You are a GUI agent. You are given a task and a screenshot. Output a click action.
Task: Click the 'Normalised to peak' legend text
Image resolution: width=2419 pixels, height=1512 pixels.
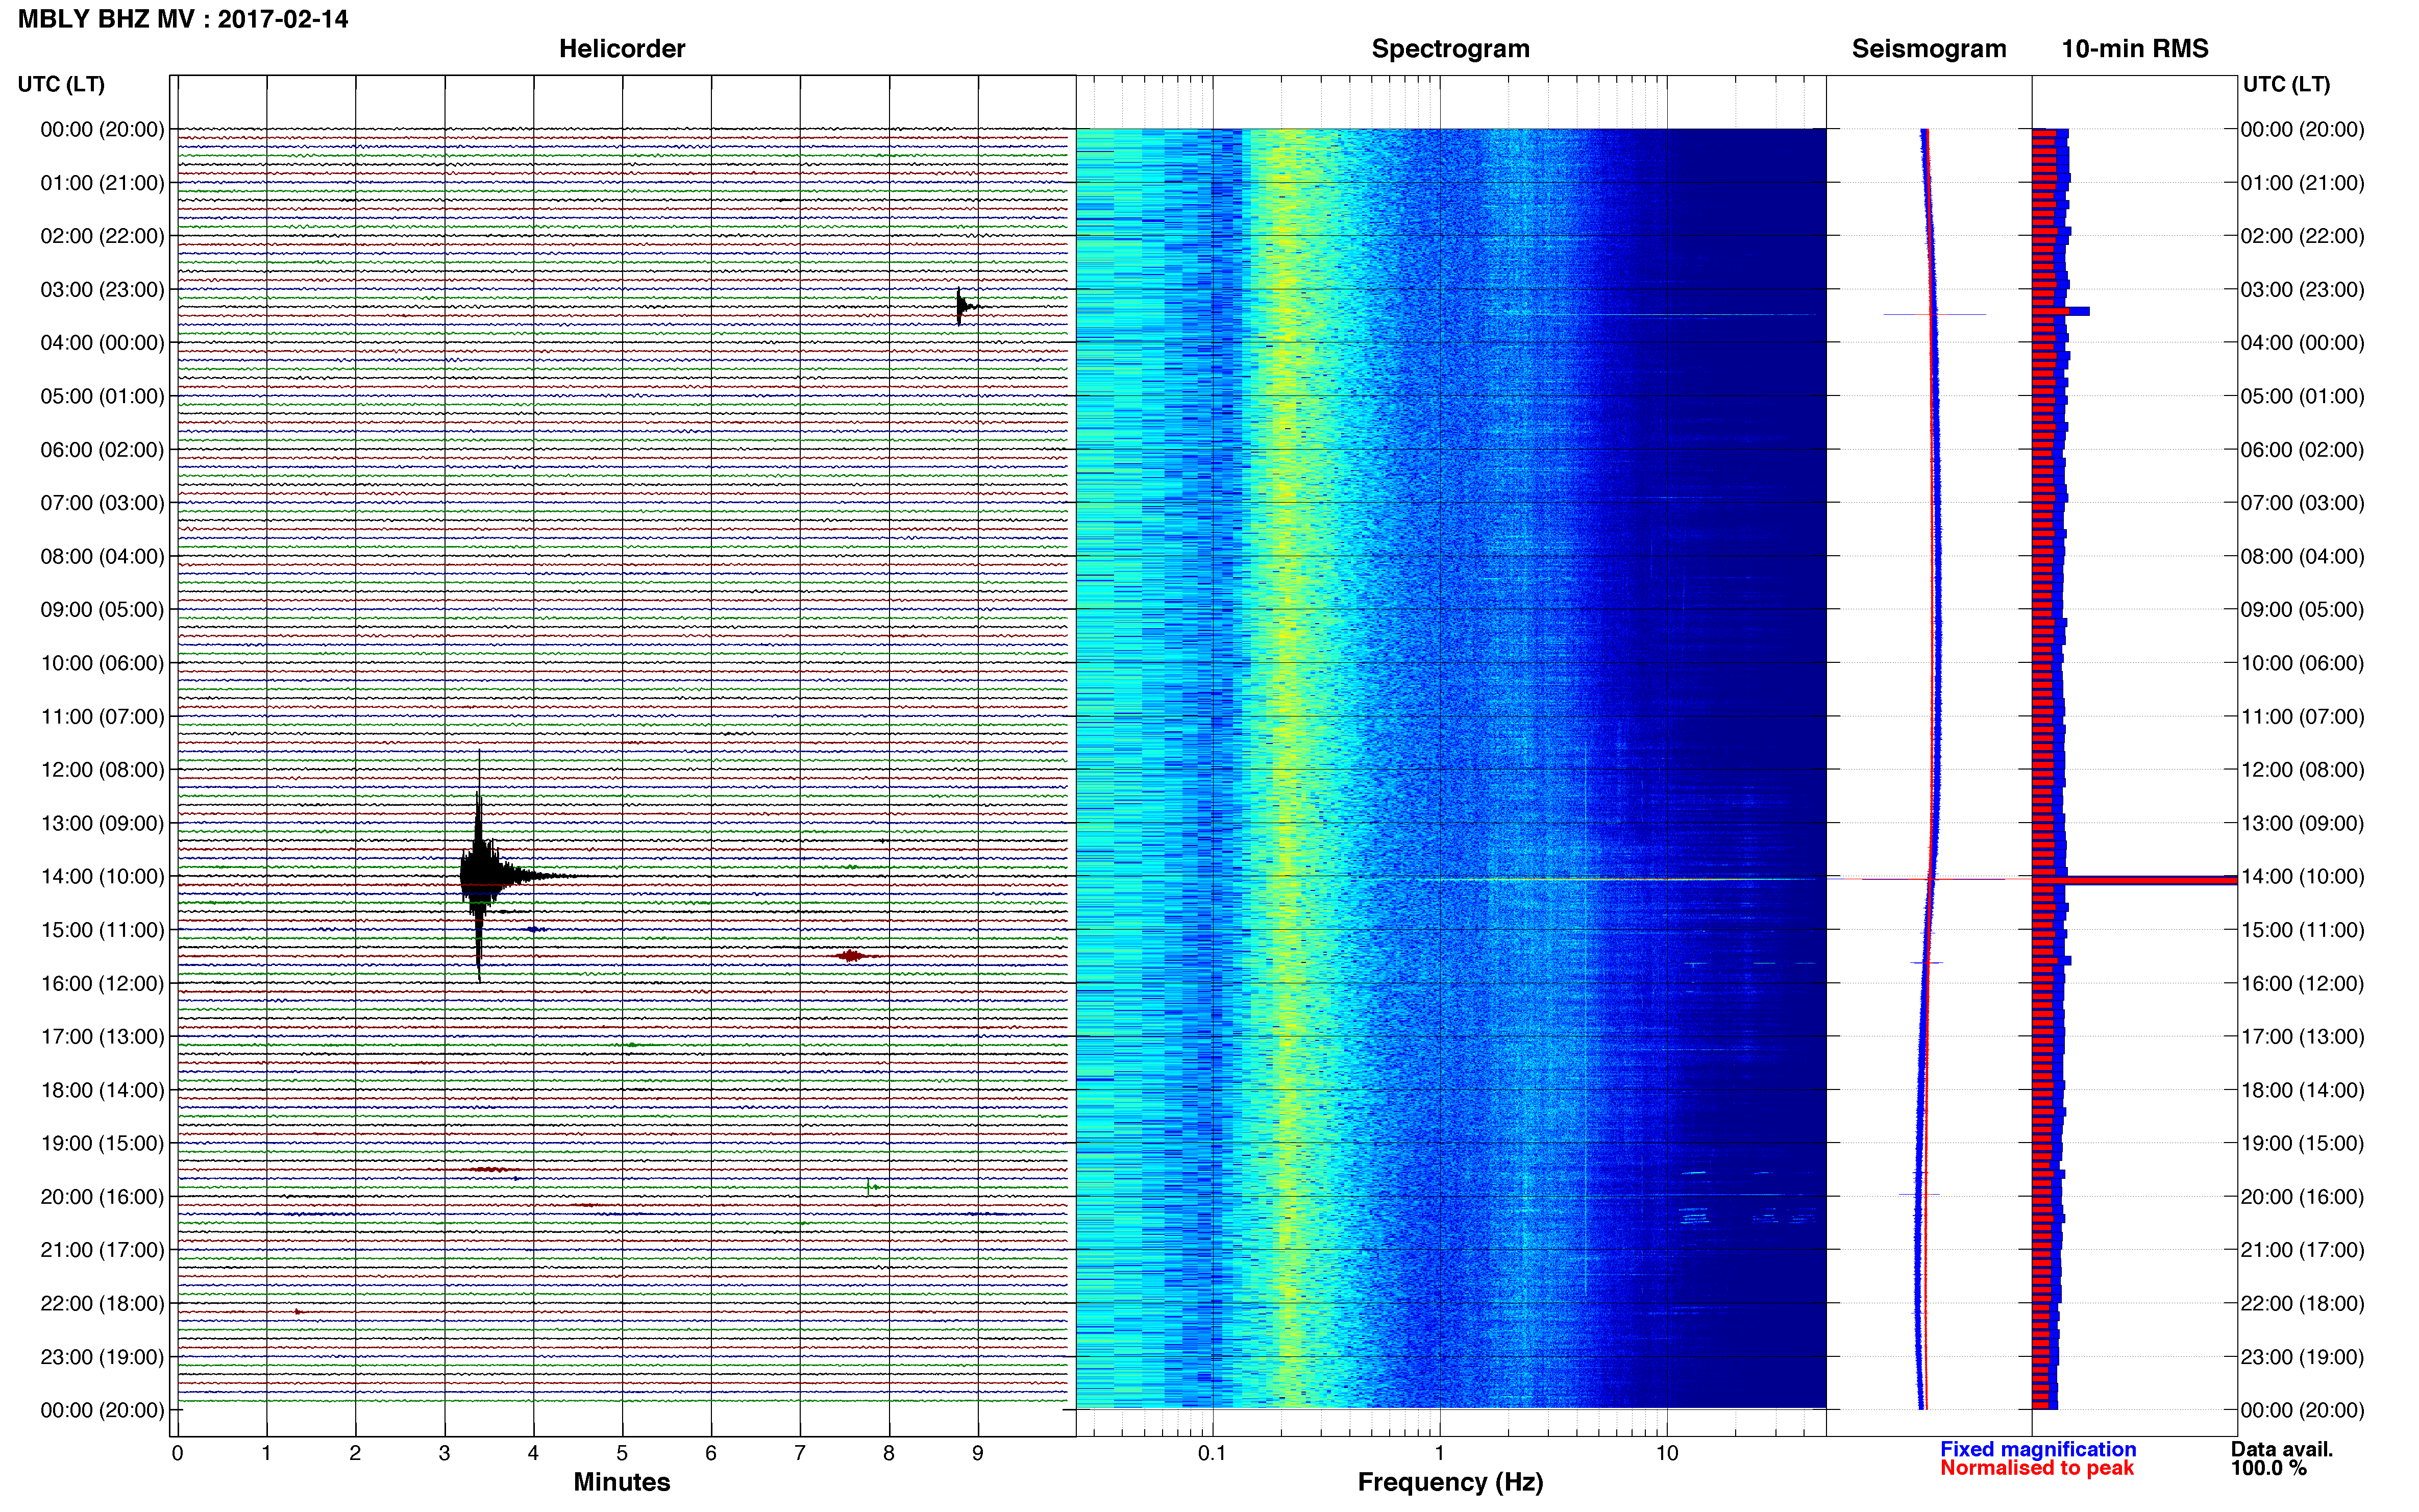tap(2036, 1468)
